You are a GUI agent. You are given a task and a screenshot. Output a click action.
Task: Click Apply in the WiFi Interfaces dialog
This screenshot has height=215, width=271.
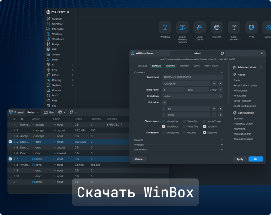[x=240, y=159]
